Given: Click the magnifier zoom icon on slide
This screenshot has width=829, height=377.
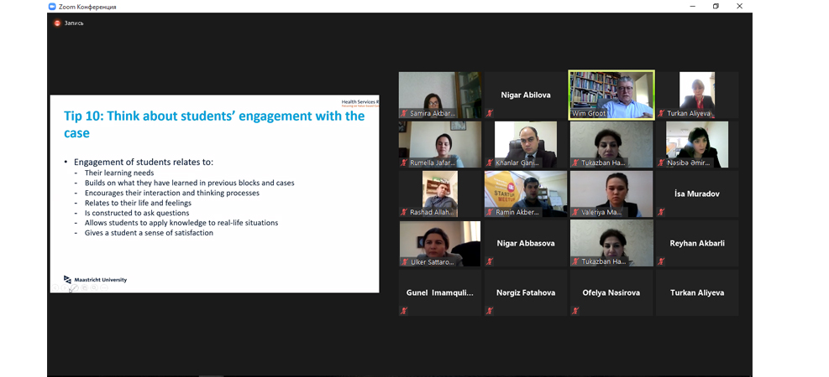Looking at the screenshot, I should click(94, 288).
